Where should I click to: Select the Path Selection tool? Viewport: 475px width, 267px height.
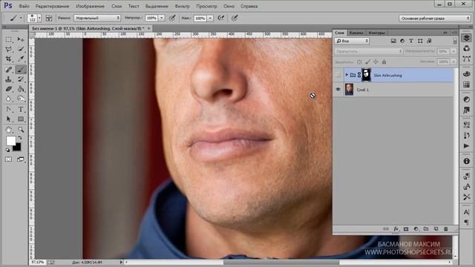(x=8, y=119)
